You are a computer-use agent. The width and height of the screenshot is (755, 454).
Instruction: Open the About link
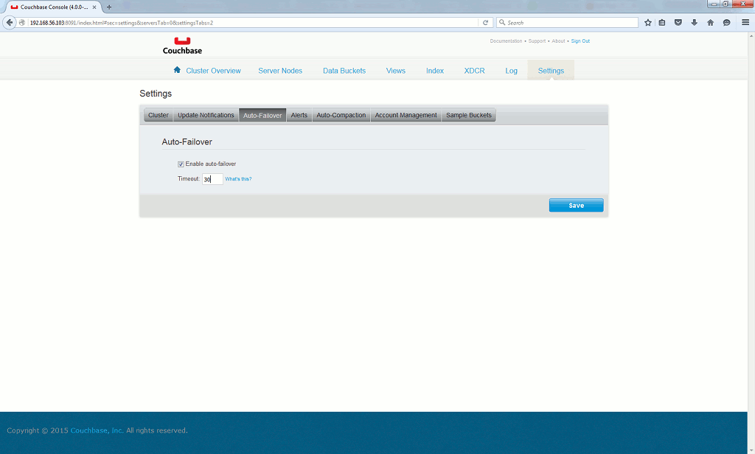[x=558, y=41]
